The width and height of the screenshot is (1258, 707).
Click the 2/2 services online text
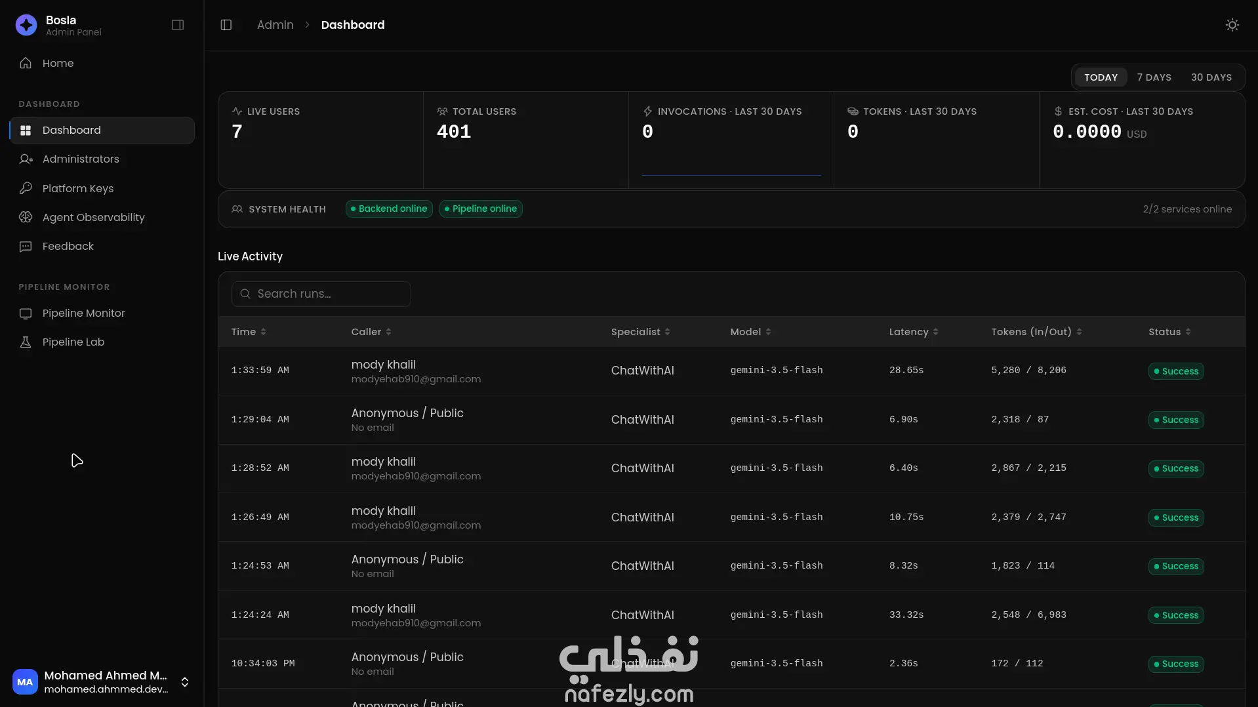(1187, 209)
